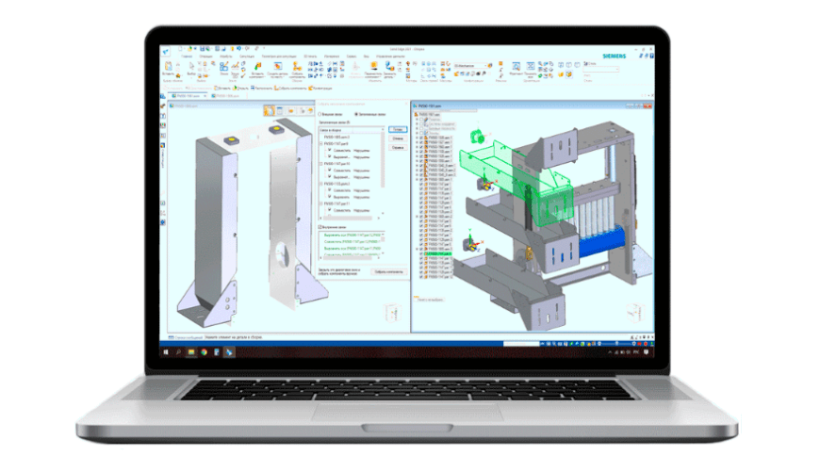820x472 pixels.
Task: Switch to the second document tab
Action: click(225, 96)
